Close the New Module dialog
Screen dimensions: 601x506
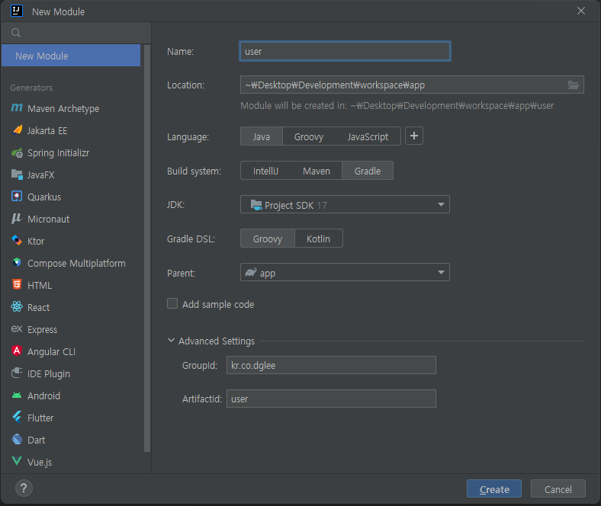point(581,11)
